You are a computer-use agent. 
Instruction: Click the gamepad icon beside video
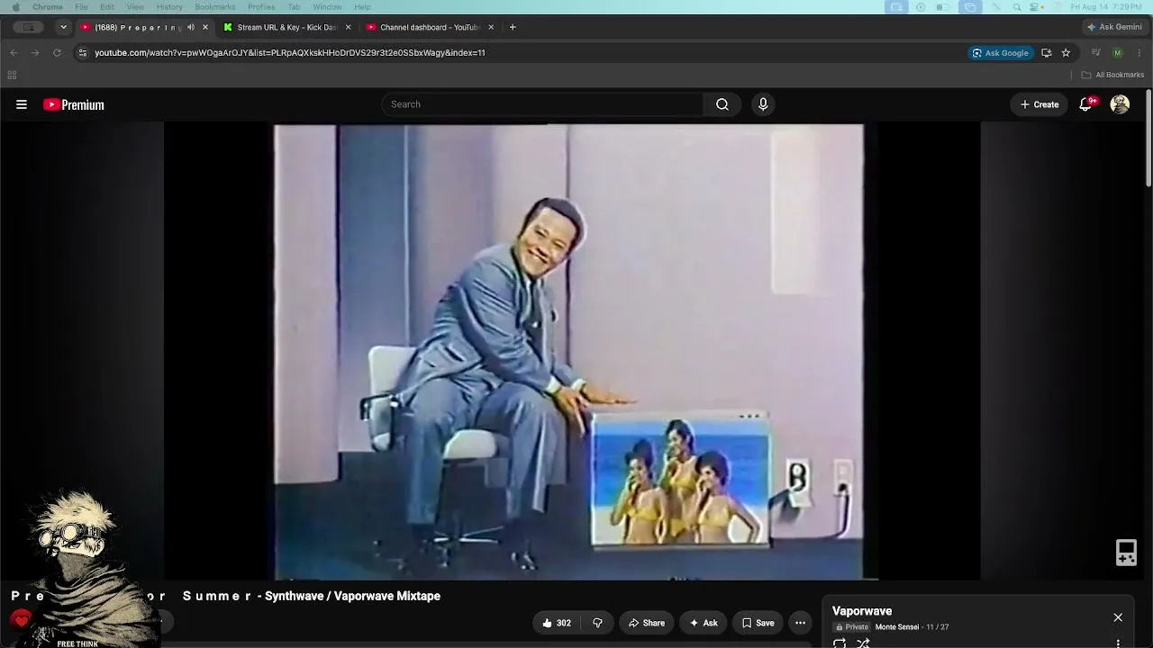coord(1126,553)
